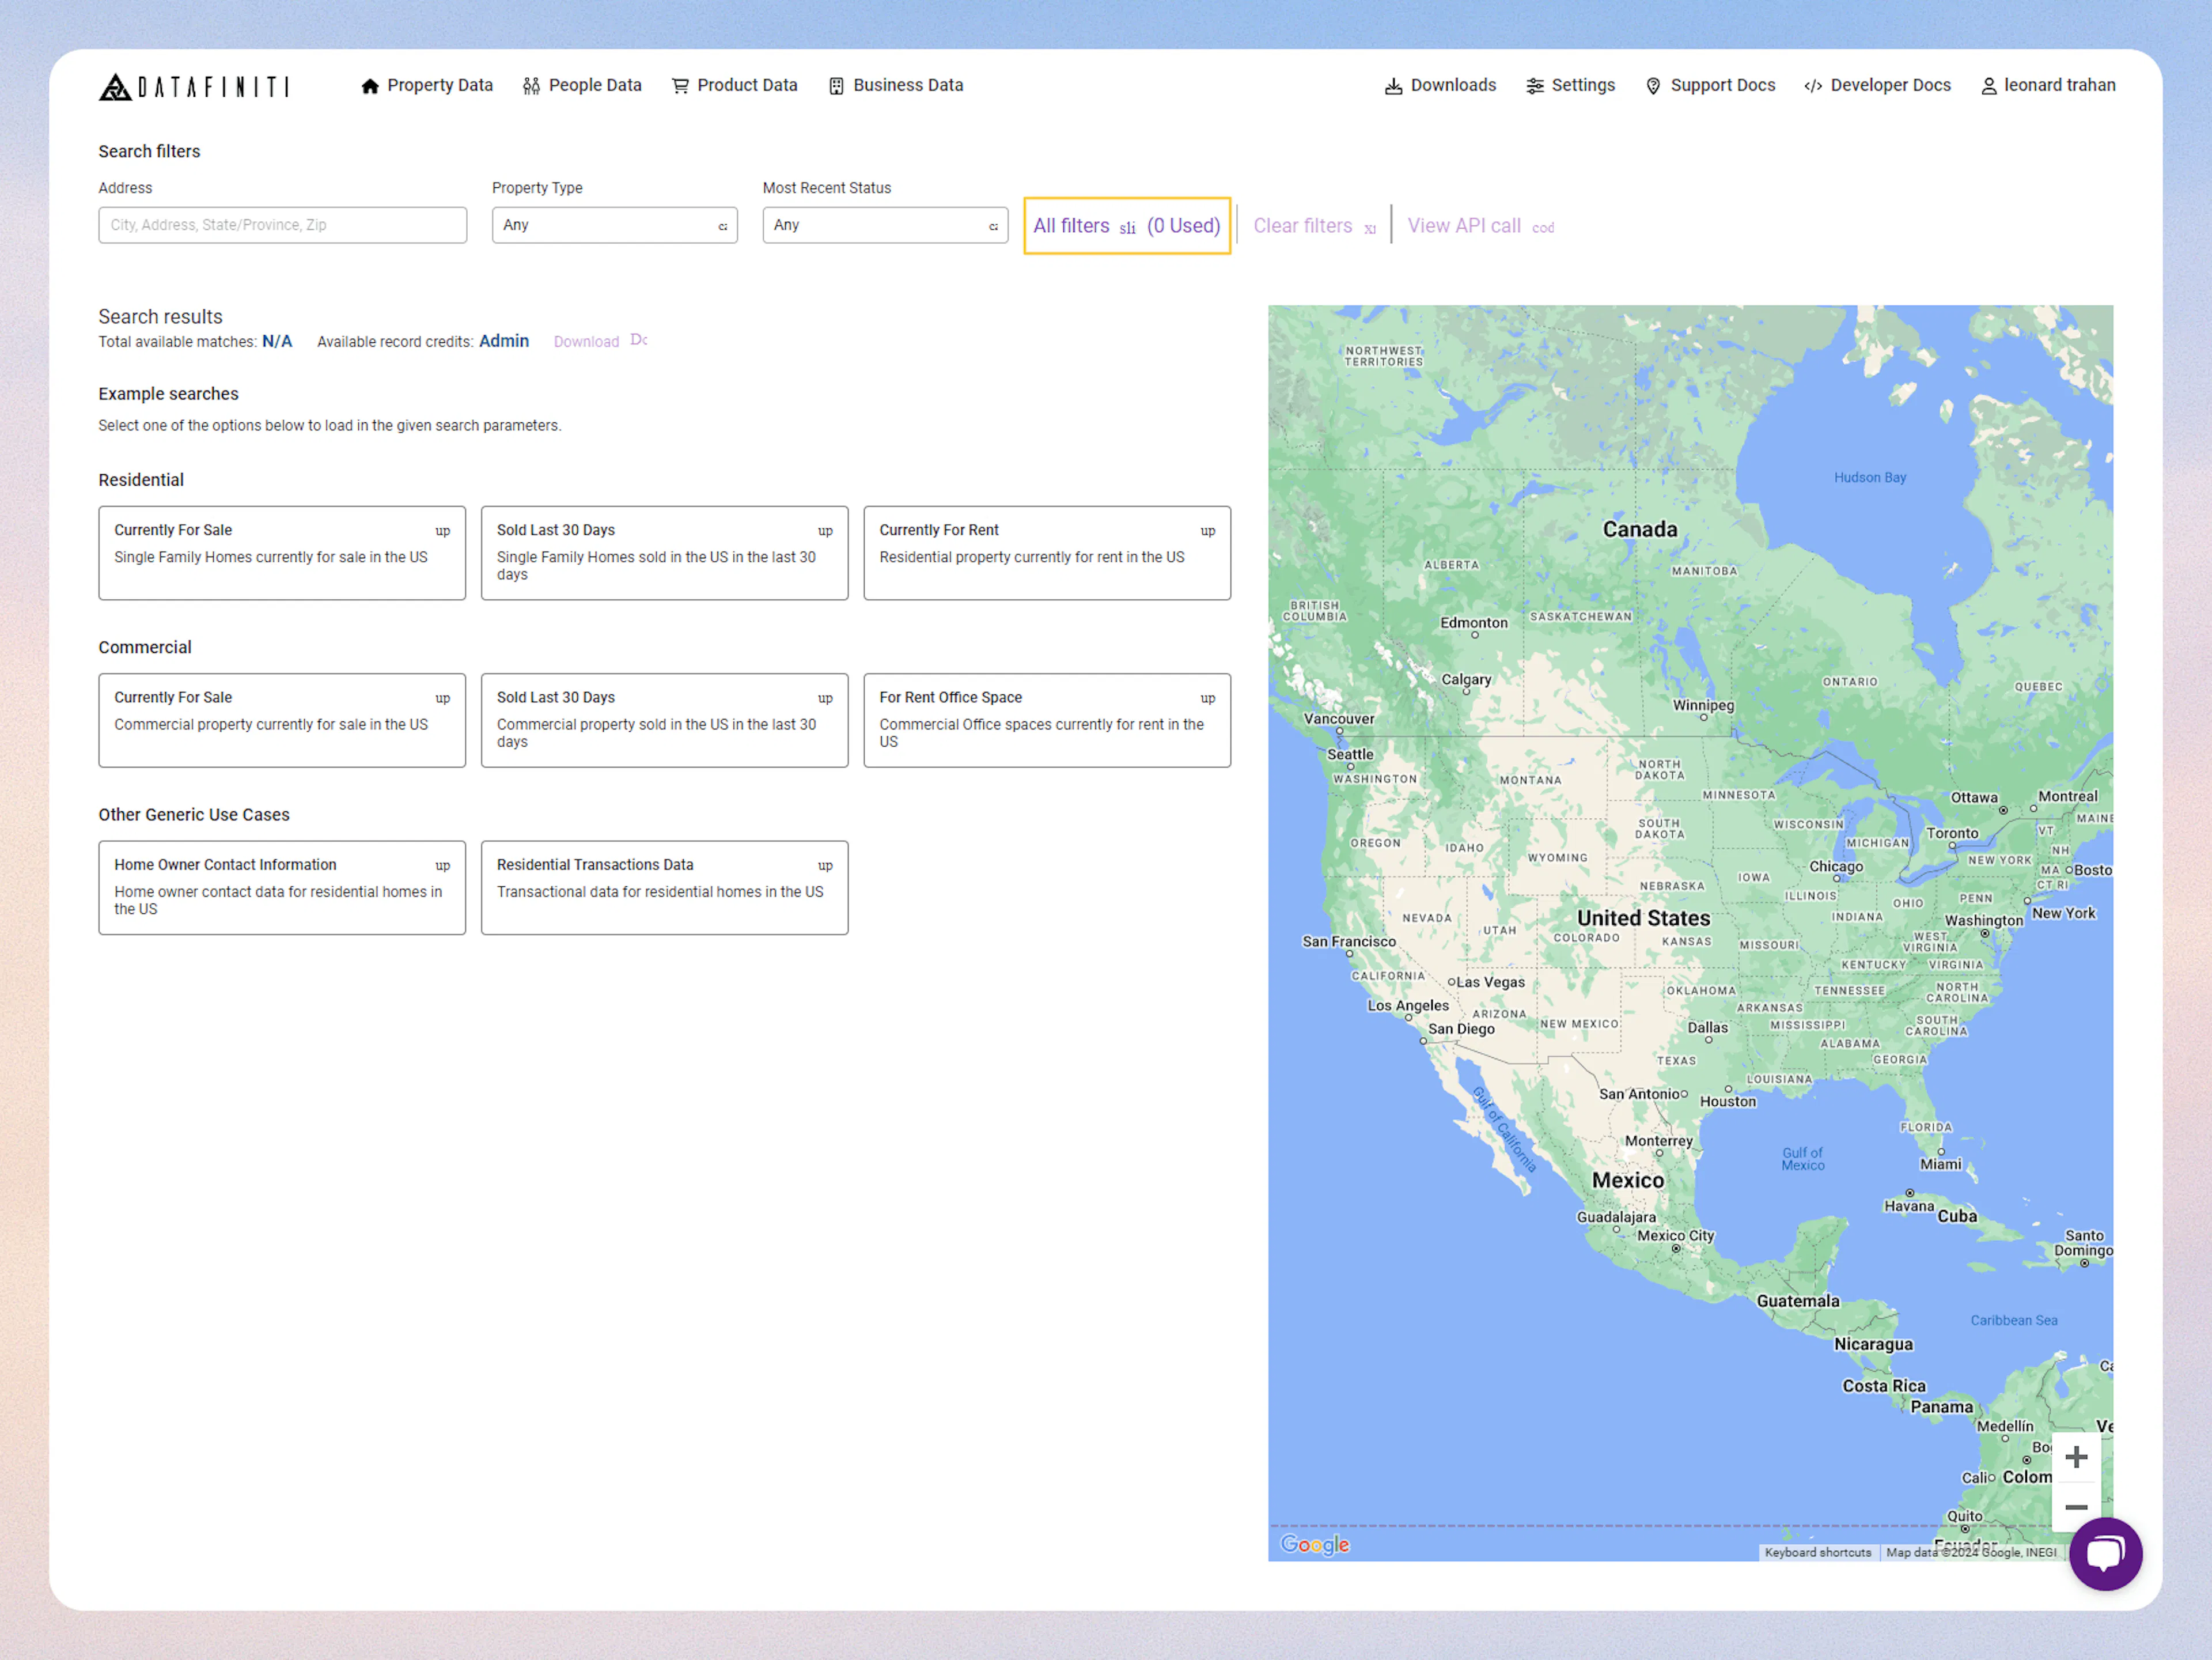Click the Address search input field
The image size is (2212, 1660).
coord(282,224)
